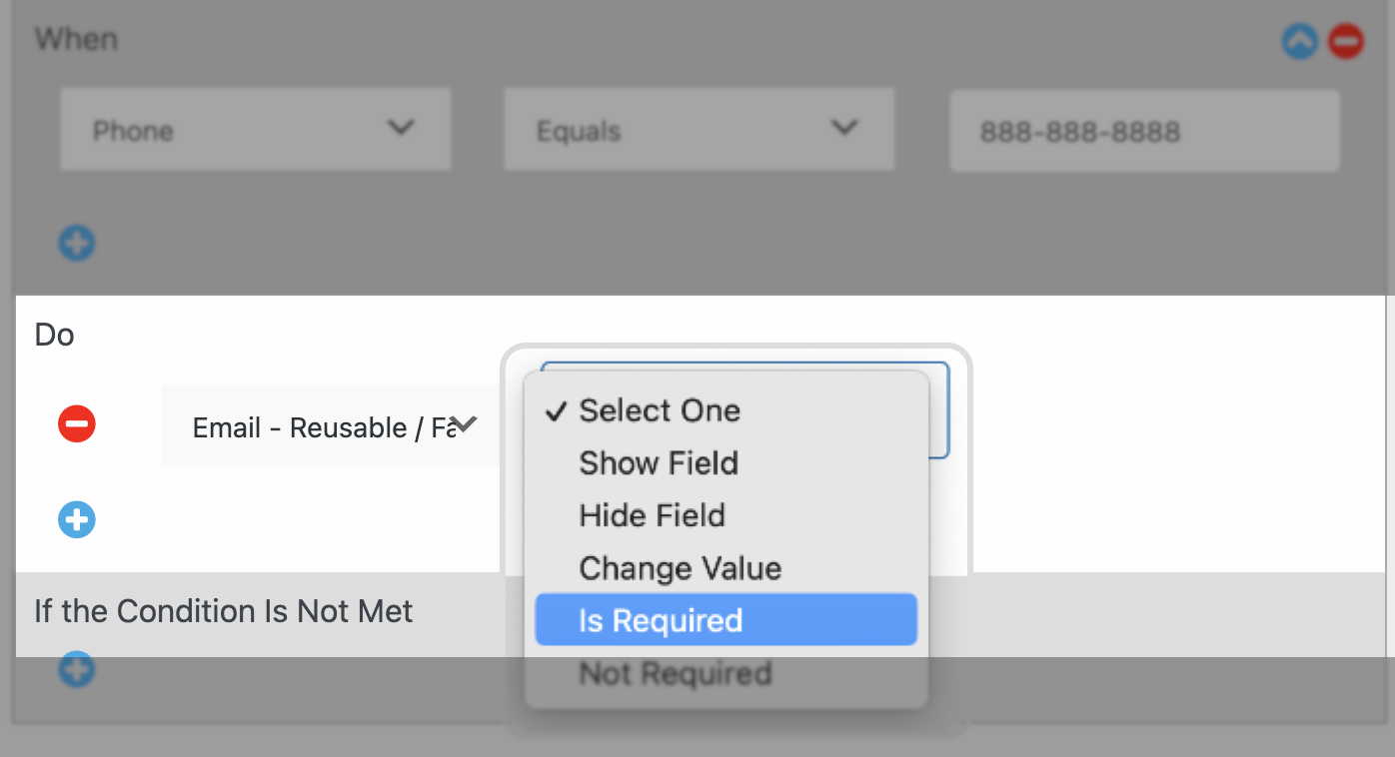The image size is (1395, 757).
Task: Add a new action in Do section
Action: coord(77,520)
